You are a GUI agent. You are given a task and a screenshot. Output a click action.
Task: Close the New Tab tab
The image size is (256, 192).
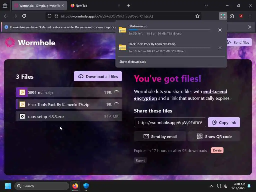119,5
